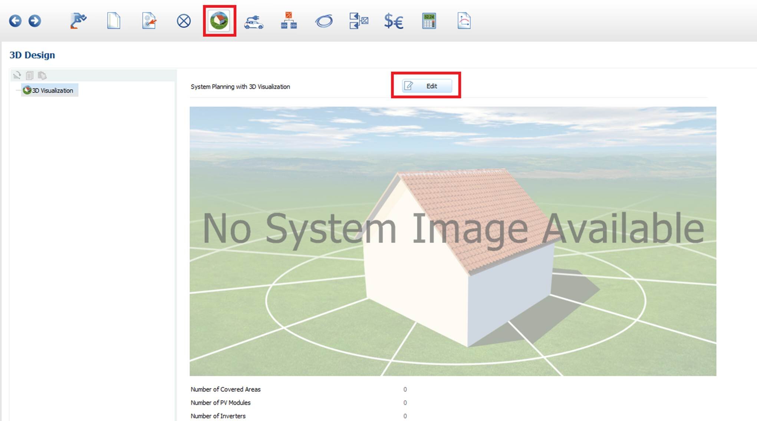
Task: Click the copy icon above the tree
Action: tap(30, 76)
